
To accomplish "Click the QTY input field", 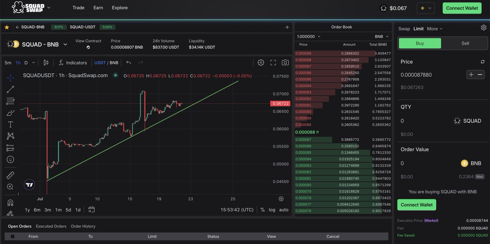I will coord(425,121).
